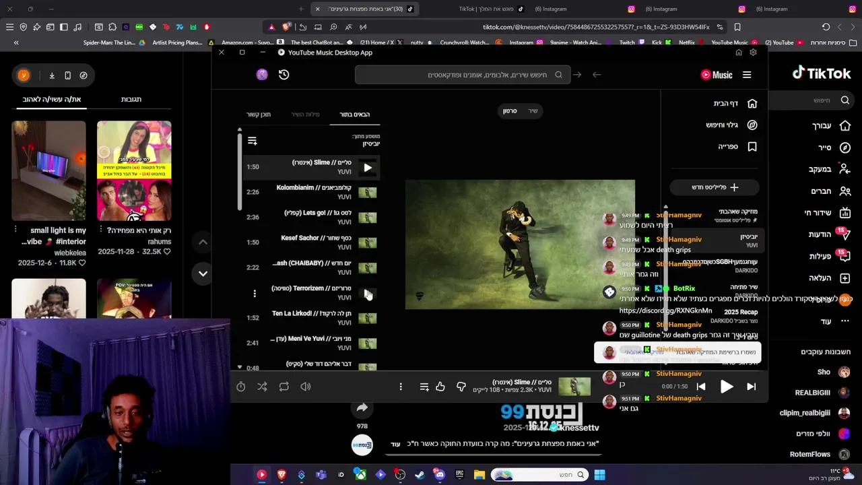Select שיר mode in song/video switch
Viewport: 862px width, 485px height.
click(x=533, y=110)
